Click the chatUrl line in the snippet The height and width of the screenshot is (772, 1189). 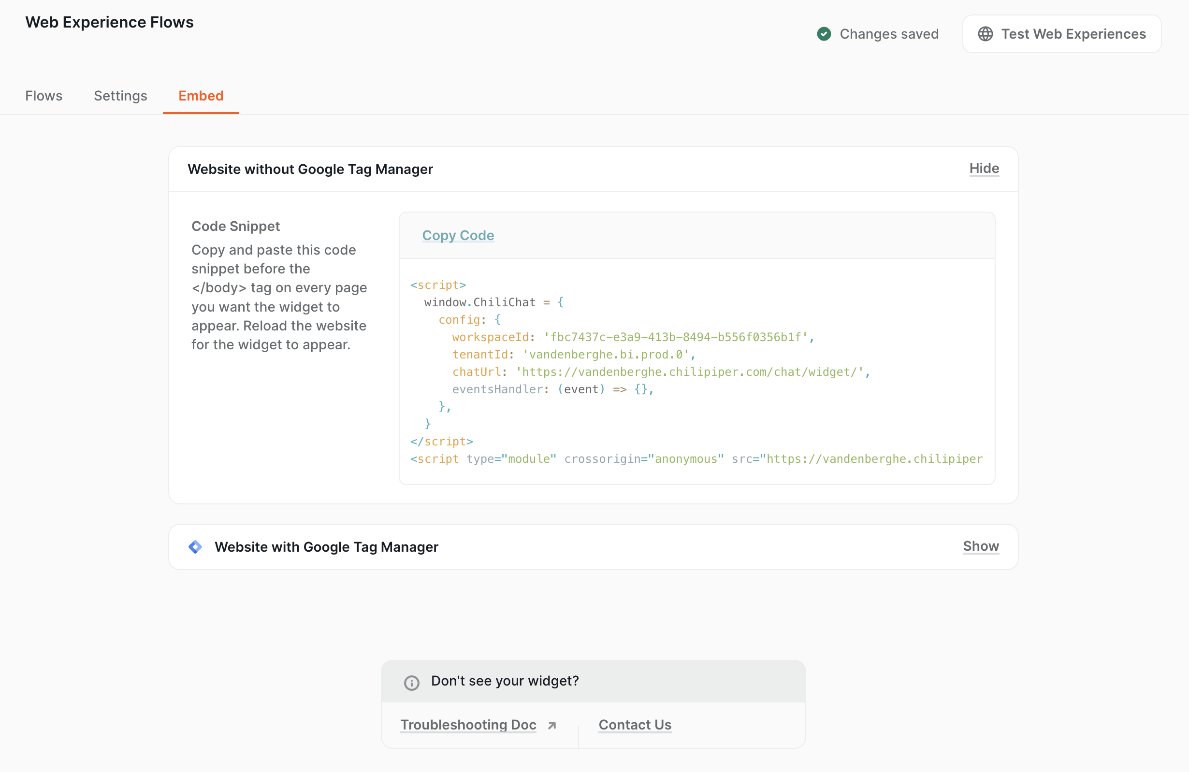(661, 372)
